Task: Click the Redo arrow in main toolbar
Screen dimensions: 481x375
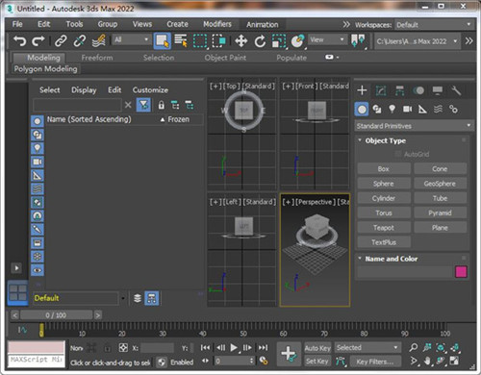Action: pos(38,41)
